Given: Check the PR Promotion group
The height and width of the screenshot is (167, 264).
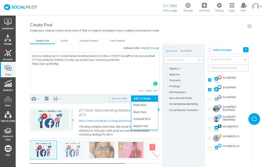Looking at the screenshot, I should point(166,93).
